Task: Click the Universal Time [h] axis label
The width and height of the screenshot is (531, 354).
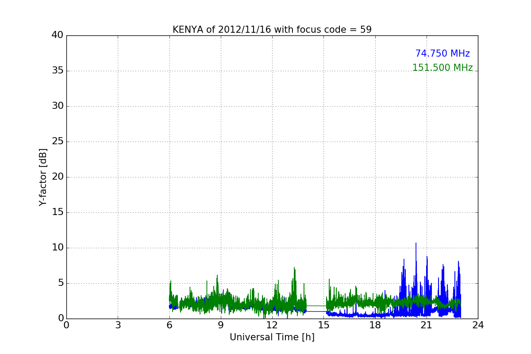Action: [272, 337]
